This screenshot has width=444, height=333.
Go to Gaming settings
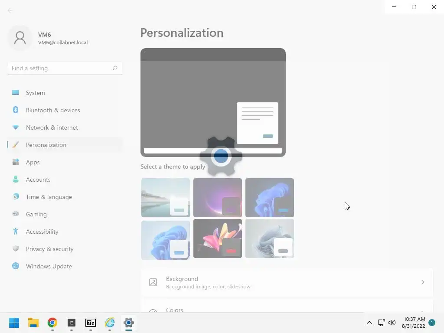tap(65, 214)
